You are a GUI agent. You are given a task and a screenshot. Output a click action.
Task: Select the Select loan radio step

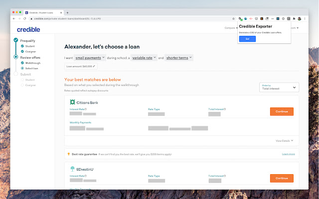click(22, 68)
